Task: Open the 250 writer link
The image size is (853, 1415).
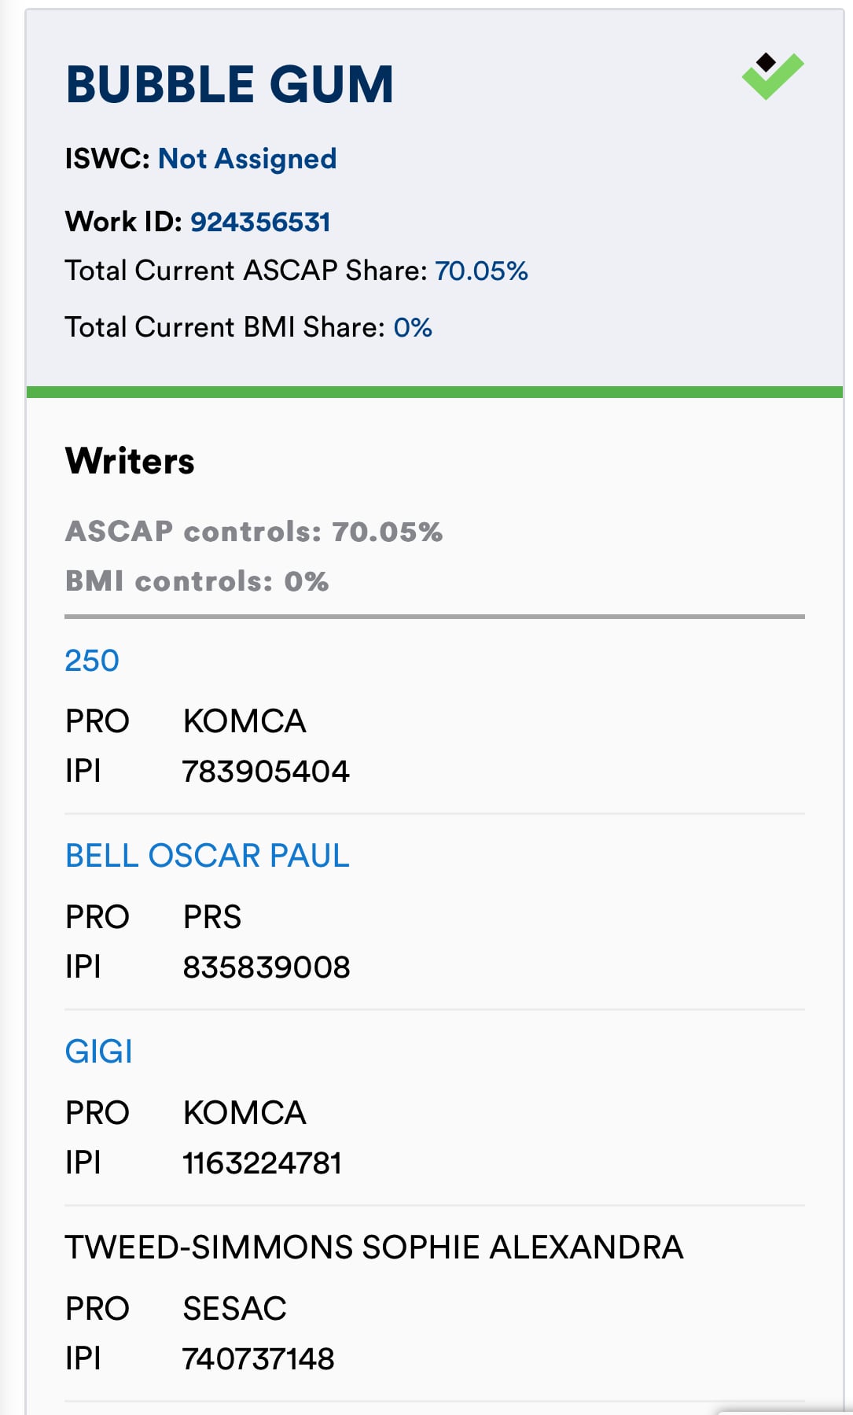Action: point(92,661)
